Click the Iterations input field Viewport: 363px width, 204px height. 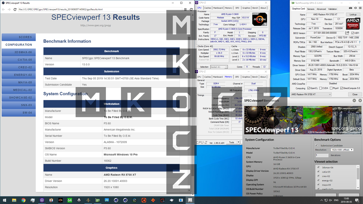[x=322, y=155]
